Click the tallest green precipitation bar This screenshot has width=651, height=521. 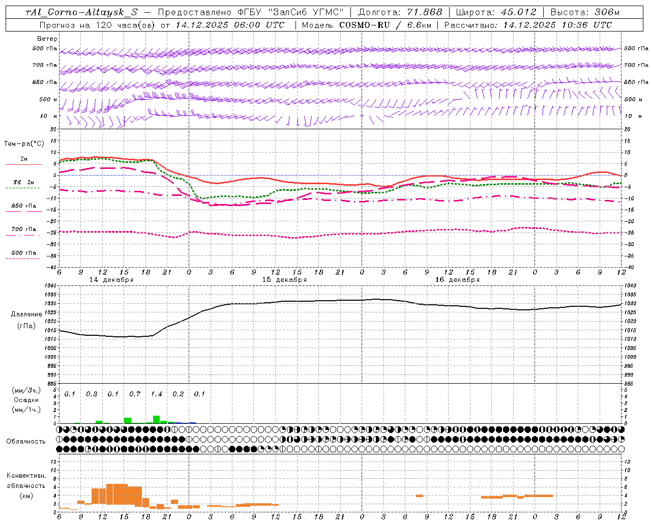coord(156,420)
